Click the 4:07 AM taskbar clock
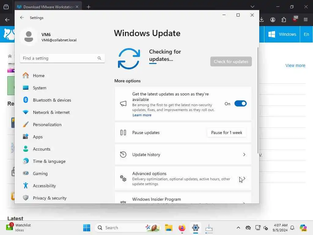 (x=280, y=228)
